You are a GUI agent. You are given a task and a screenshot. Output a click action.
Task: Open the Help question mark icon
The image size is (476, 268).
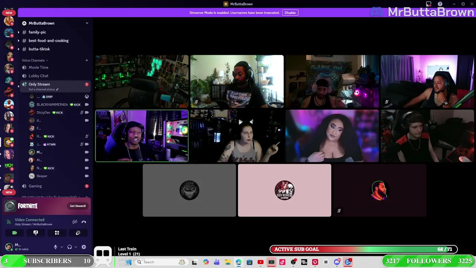coord(440,4)
